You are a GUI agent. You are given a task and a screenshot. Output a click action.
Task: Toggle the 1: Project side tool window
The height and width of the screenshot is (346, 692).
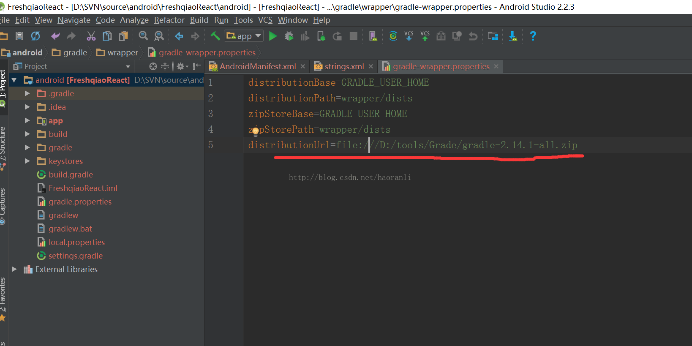3,87
